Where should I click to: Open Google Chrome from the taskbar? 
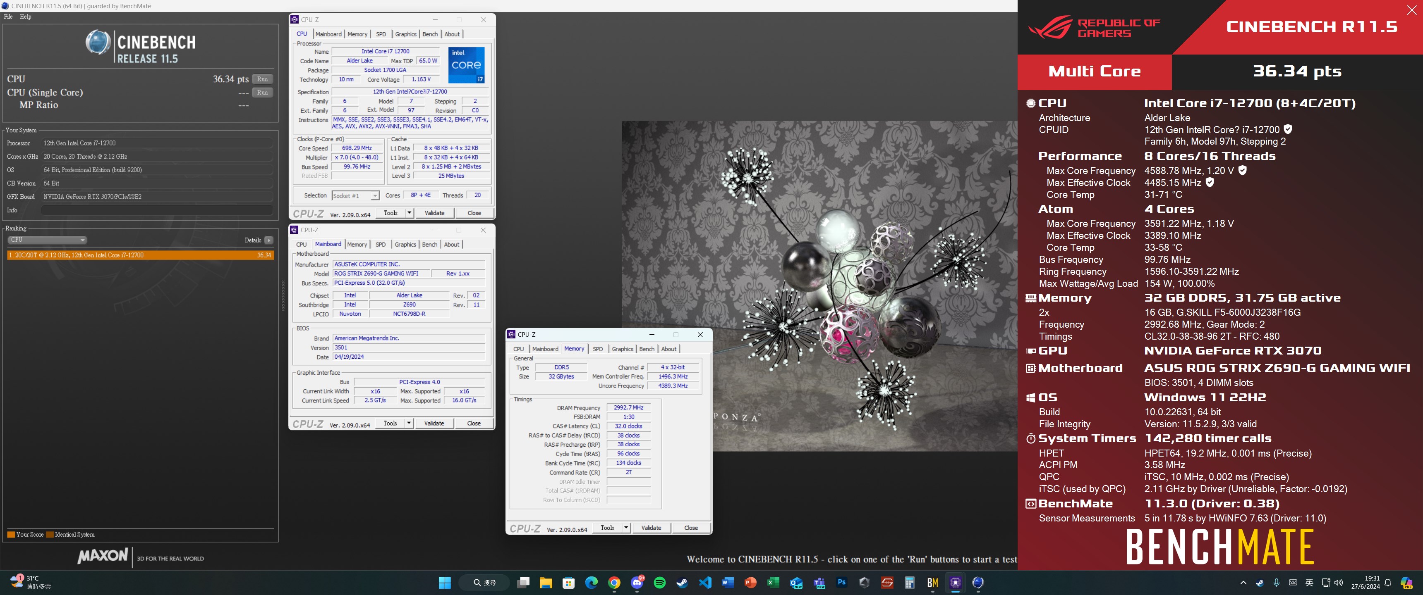pos(614,583)
